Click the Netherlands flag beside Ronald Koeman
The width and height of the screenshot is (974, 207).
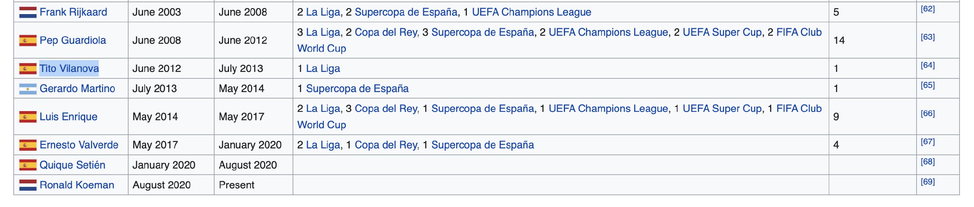click(x=28, y=185)
